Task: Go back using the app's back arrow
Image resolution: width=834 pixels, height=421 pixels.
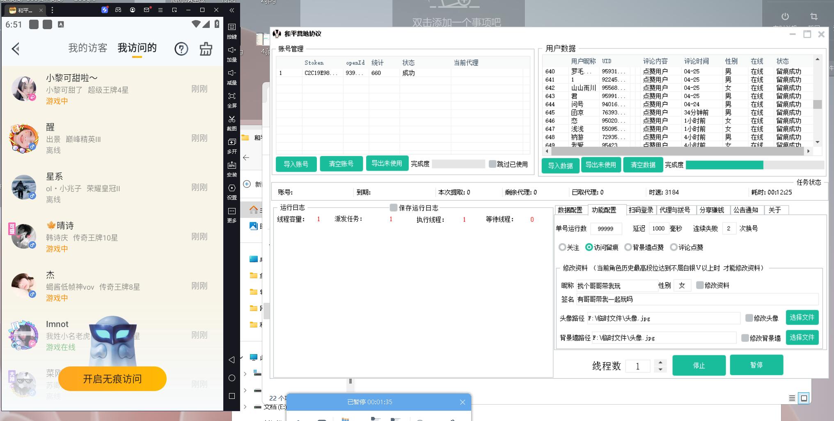Action: tap(16, 49)
